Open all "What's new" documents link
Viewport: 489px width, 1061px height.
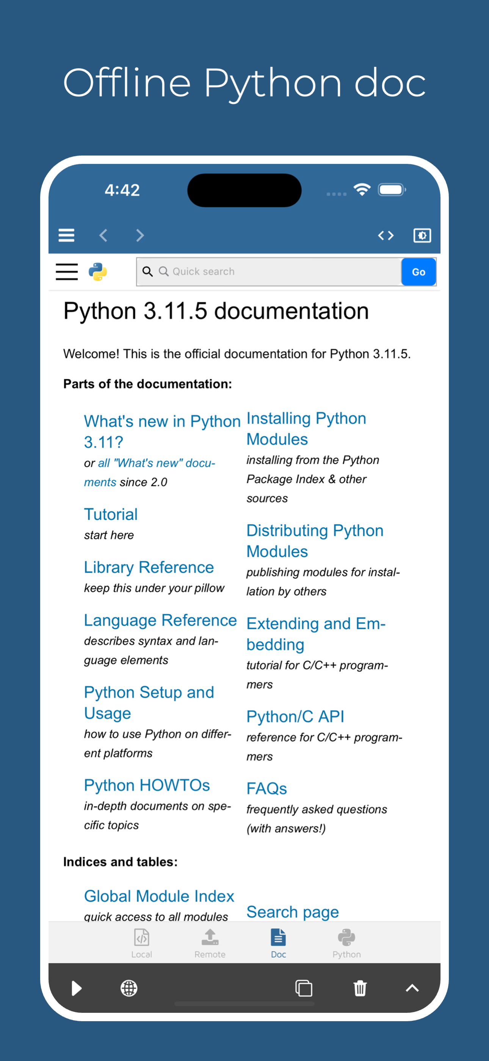(x=150, y=472)
